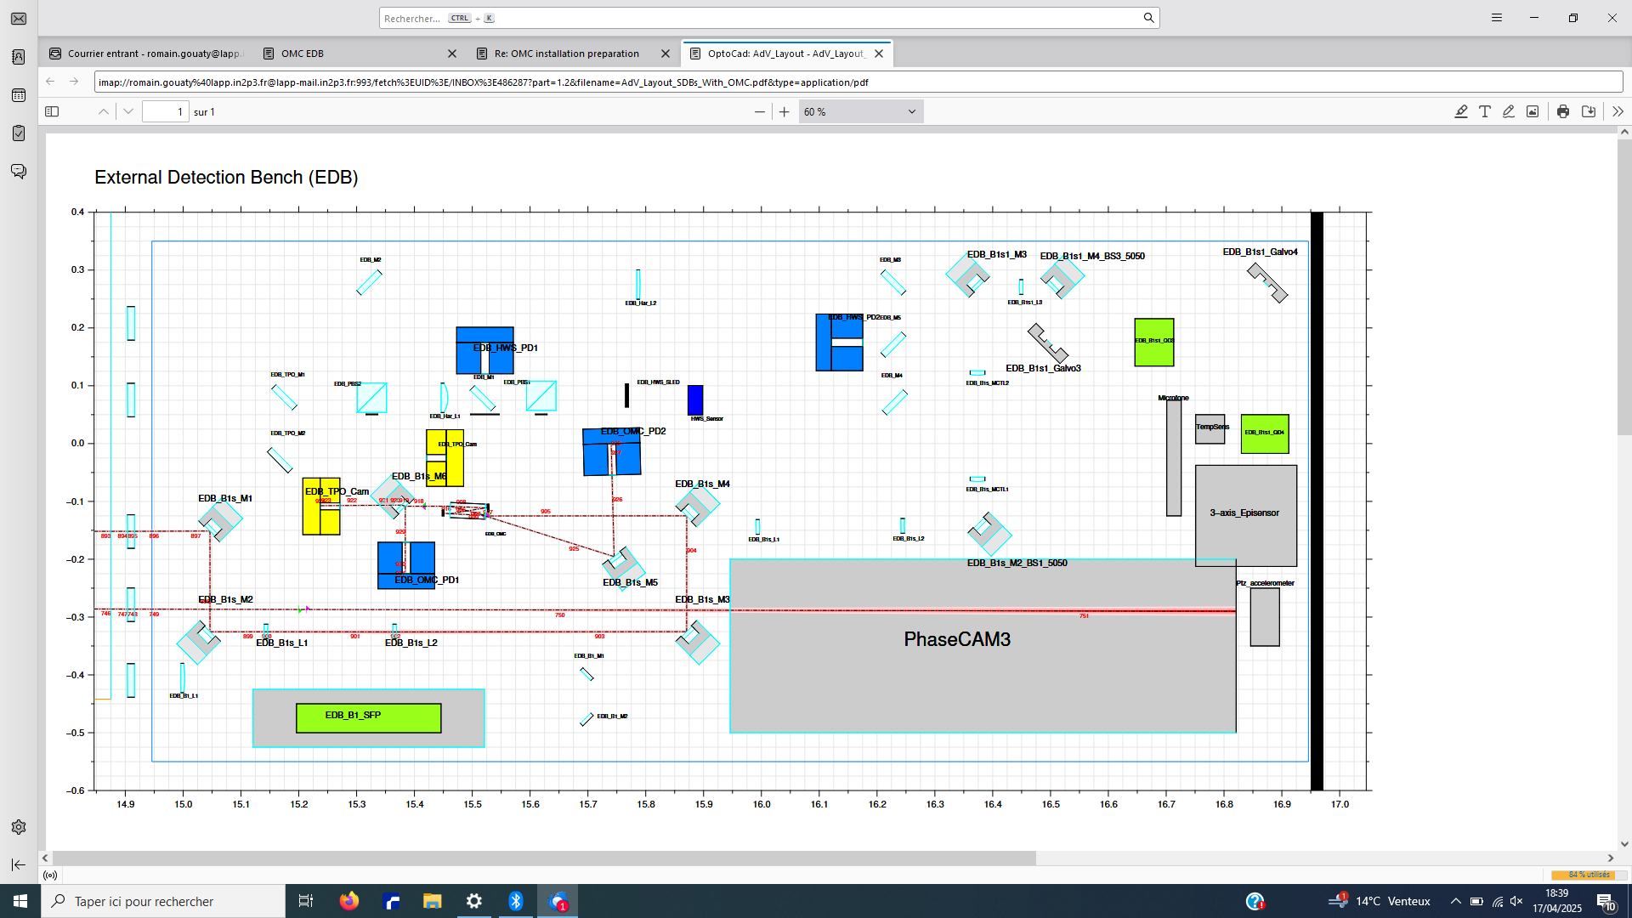The image size is (1632, 918).
Task: Select the freehand draw tool
Action: (x=1509, y=111)
